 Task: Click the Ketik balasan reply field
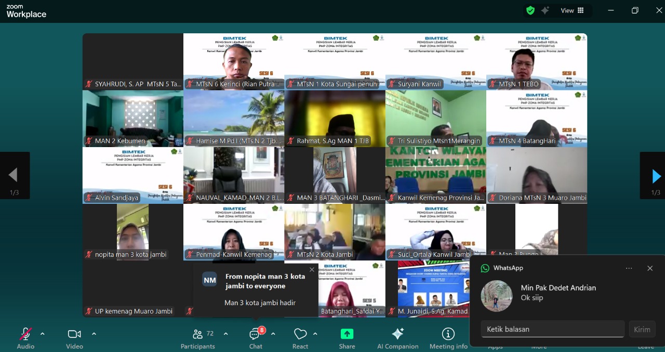(552, 329)
